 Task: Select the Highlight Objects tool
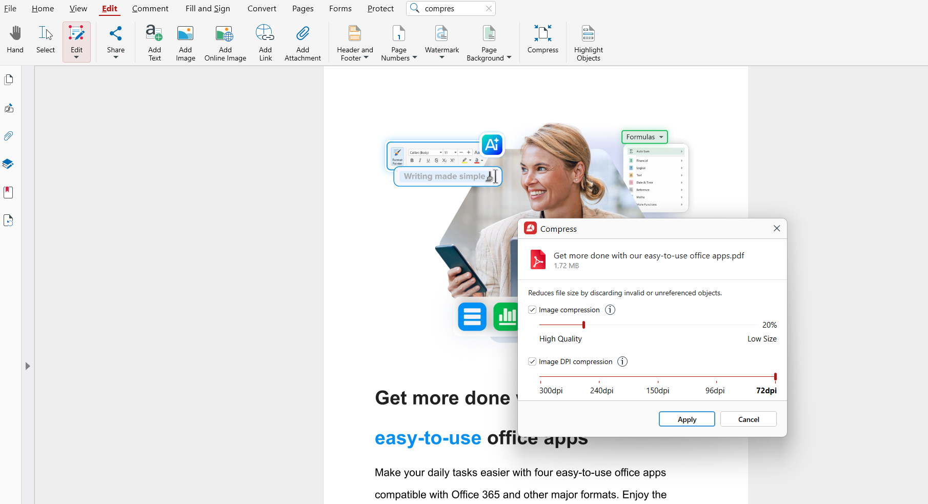(x=588, y=41)
